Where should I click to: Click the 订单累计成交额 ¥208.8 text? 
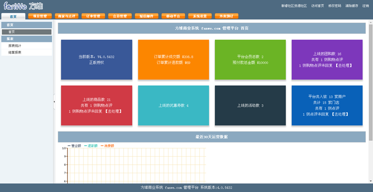coord(174,57)
